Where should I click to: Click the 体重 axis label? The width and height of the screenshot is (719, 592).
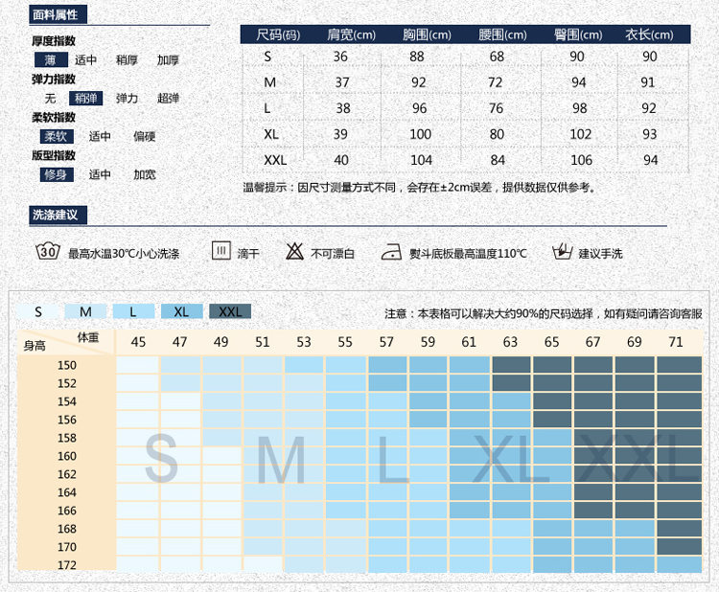tap(88, 337)
